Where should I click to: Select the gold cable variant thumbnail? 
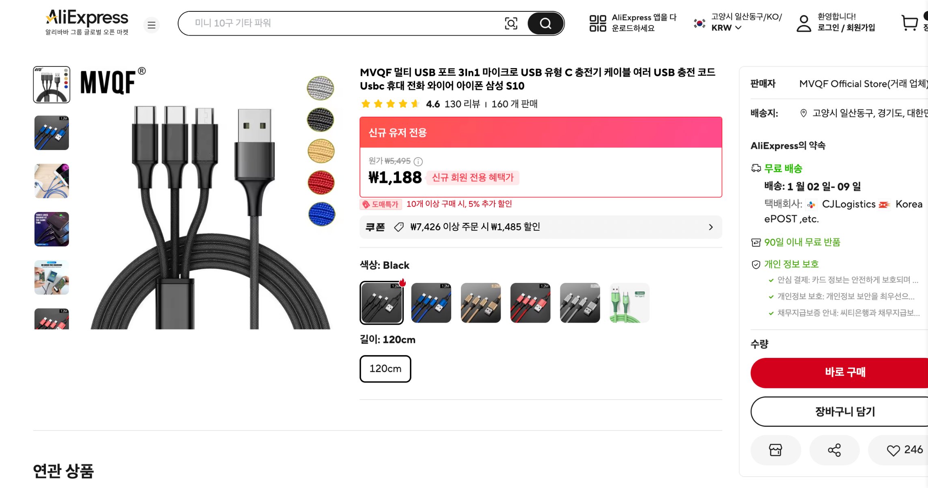[481, 303]
